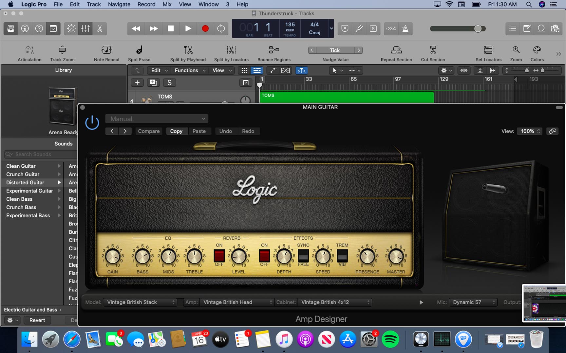This screenshot has width=566, height=353.
Task: Click the Track Zoom toolbar icon
Action: pos(62,50)
